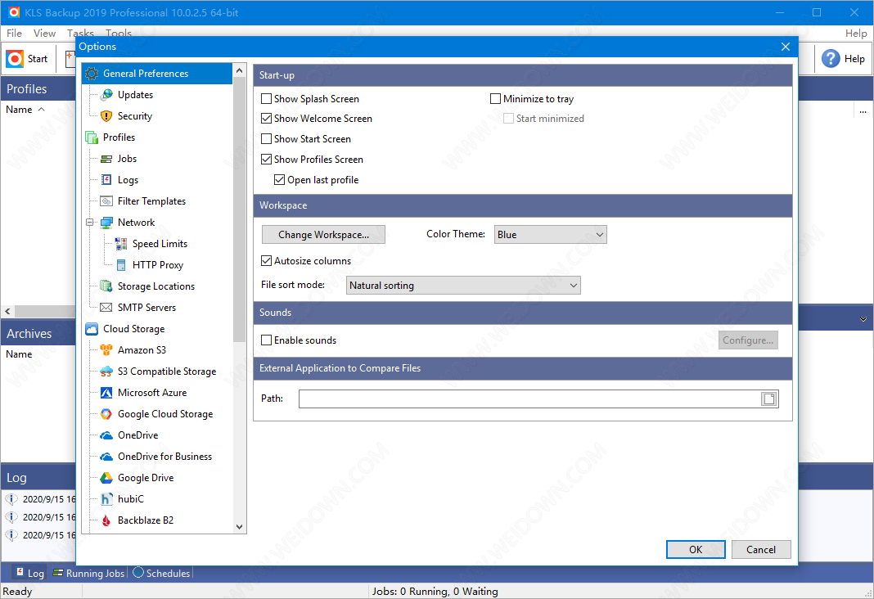Open the Color Theme dropdown

tap(550, 235)
